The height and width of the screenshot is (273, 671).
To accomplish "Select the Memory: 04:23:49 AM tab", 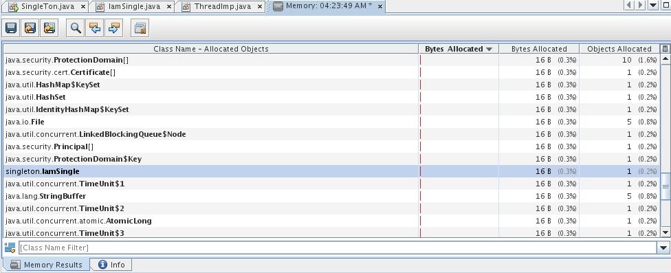I will [325, 6].
